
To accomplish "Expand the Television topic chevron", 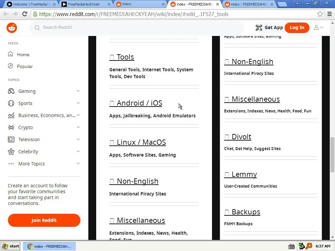I will click(x=78, y=139).
